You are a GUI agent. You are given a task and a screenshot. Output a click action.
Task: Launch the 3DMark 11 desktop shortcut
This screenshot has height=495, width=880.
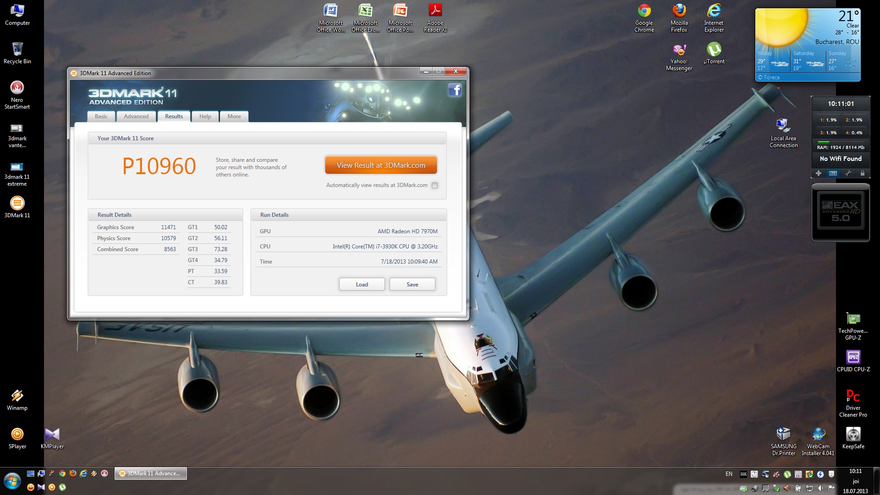pos(17,207)
